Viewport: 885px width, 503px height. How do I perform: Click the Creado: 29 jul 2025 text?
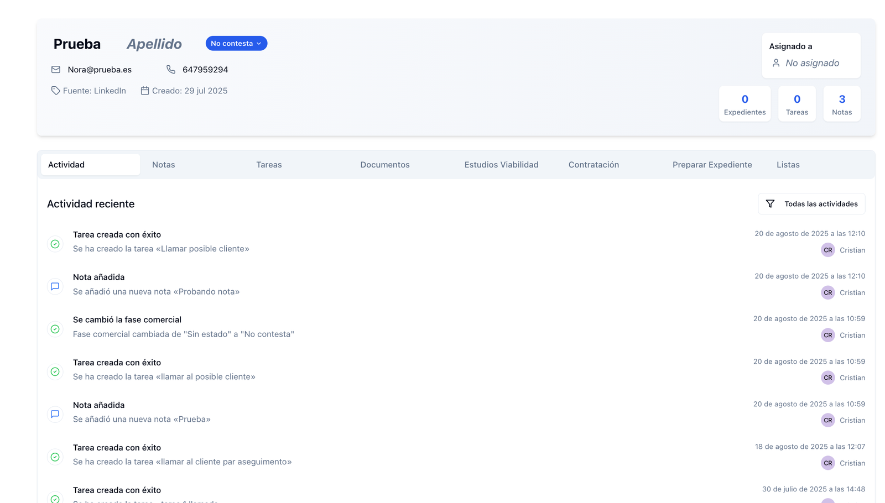pos(190,91)
